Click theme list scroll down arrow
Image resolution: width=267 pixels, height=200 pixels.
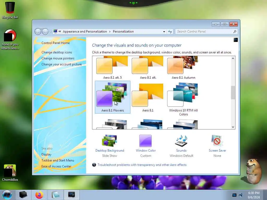tap(233, 127)
